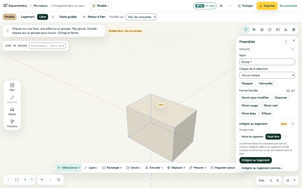Screen dimensions: 302x188
Task: Start the Visite guidée
Action: click(x=68, y=17)
